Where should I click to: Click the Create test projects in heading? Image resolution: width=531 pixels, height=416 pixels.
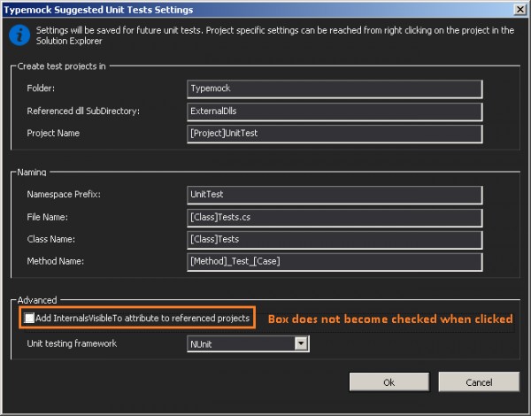[x=62, y=66]
